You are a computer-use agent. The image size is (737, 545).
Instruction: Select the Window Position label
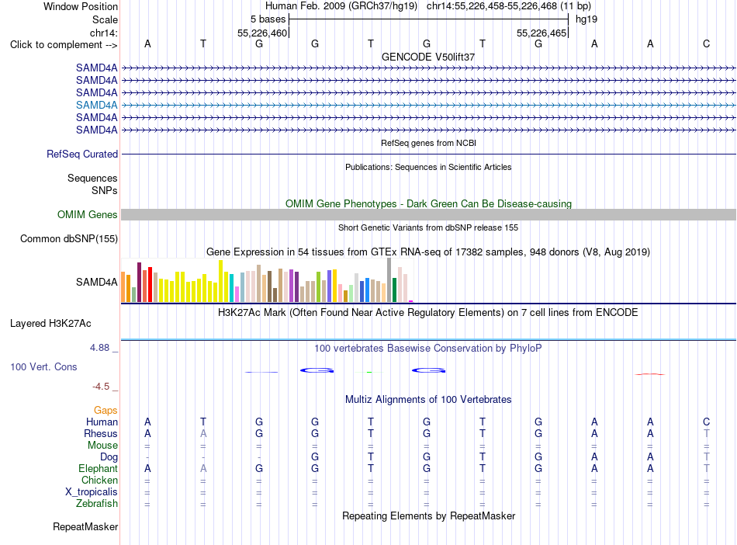click(81, 6)
